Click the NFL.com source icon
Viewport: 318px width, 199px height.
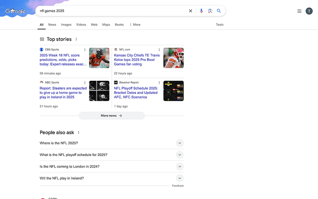coord(116,49)
